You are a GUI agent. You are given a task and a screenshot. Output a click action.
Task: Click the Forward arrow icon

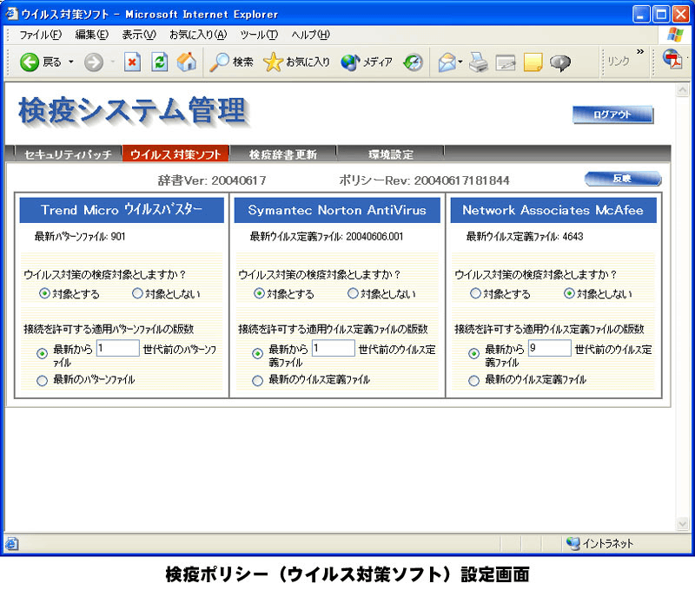click(x=94, y=62)
